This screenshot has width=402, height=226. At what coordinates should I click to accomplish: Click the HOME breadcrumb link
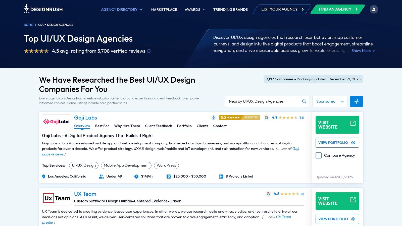point(28,25)
